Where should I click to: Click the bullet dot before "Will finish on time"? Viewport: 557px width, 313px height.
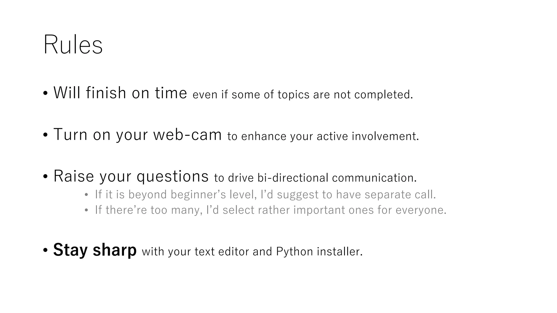(45, 93)
